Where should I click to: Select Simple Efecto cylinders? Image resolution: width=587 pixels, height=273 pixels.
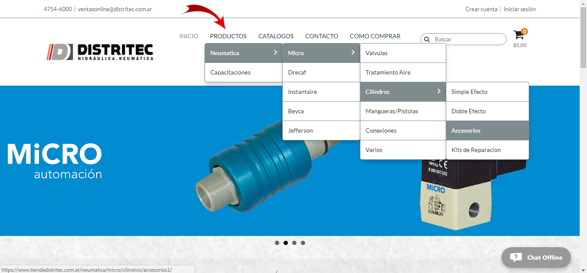coord(487,92)
